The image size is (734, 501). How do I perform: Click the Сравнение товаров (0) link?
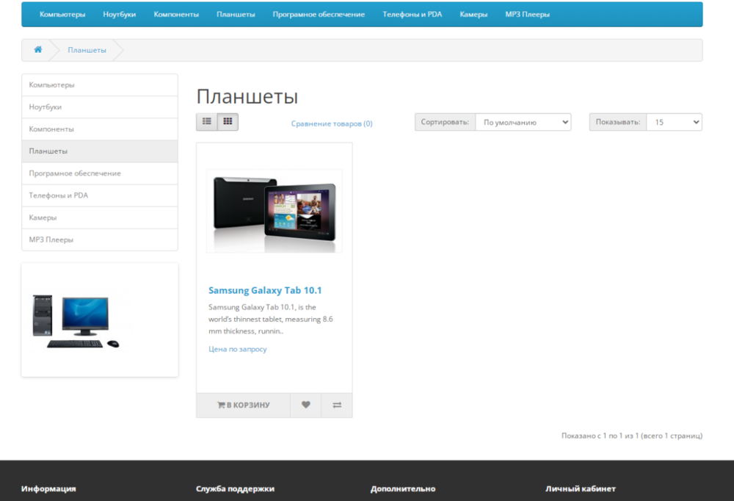click(x=332, y=123)
